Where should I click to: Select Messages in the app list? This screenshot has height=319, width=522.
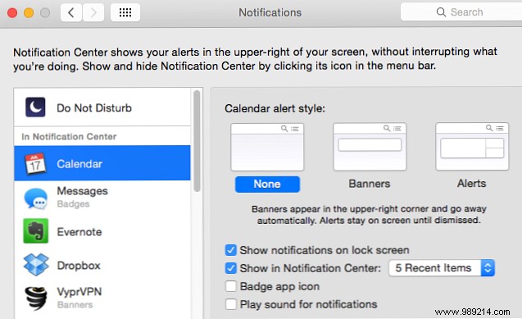[x=102, y=197]
